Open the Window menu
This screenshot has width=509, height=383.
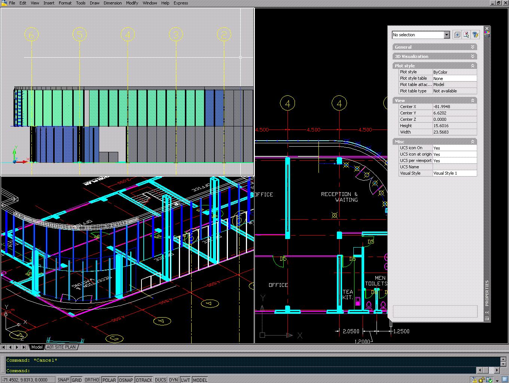click(150, 3)
